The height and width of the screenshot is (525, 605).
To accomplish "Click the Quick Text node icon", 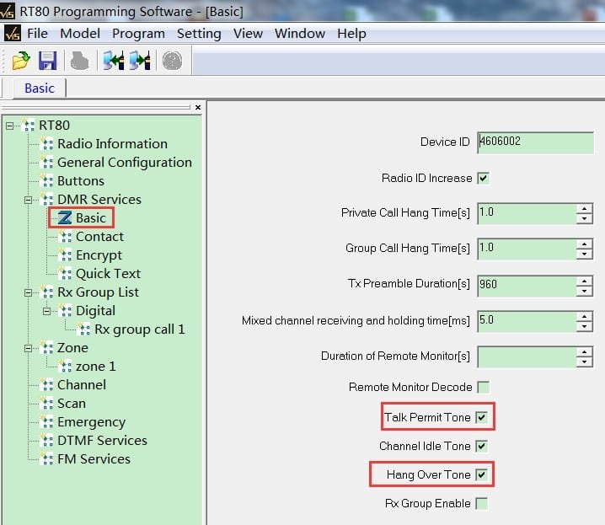I will (65, 274).
